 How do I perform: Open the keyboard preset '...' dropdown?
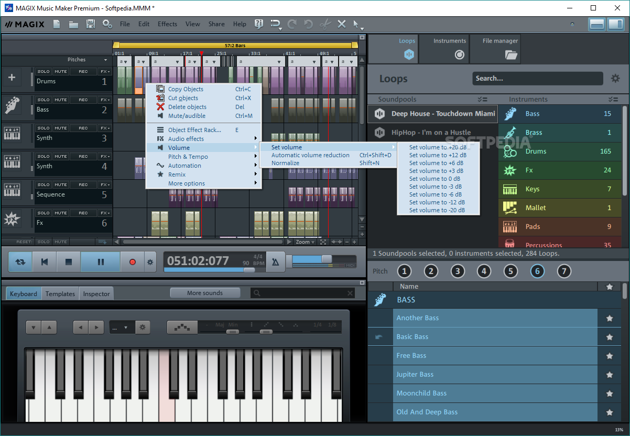122,328
